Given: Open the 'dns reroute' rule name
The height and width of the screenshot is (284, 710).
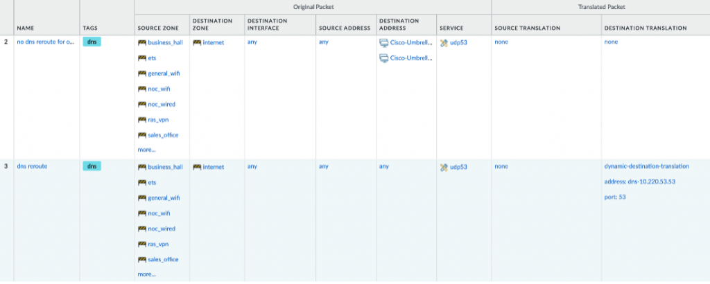Looking at the screenshot, I should [32, 167].
